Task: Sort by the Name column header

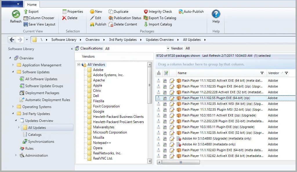Action: point(182,73)
